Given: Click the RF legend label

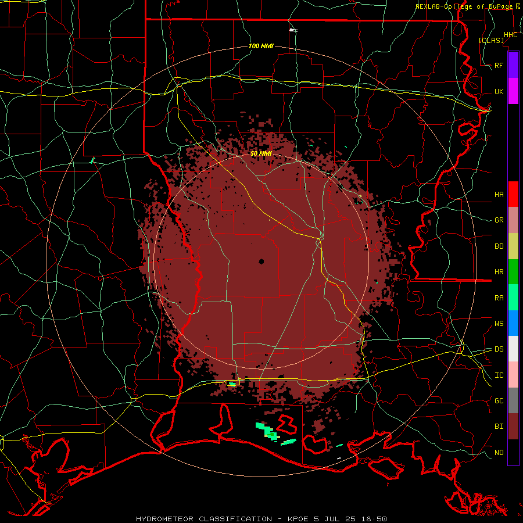Looking at the screenshot, I should pyautogui.click(x=499, y=65).
